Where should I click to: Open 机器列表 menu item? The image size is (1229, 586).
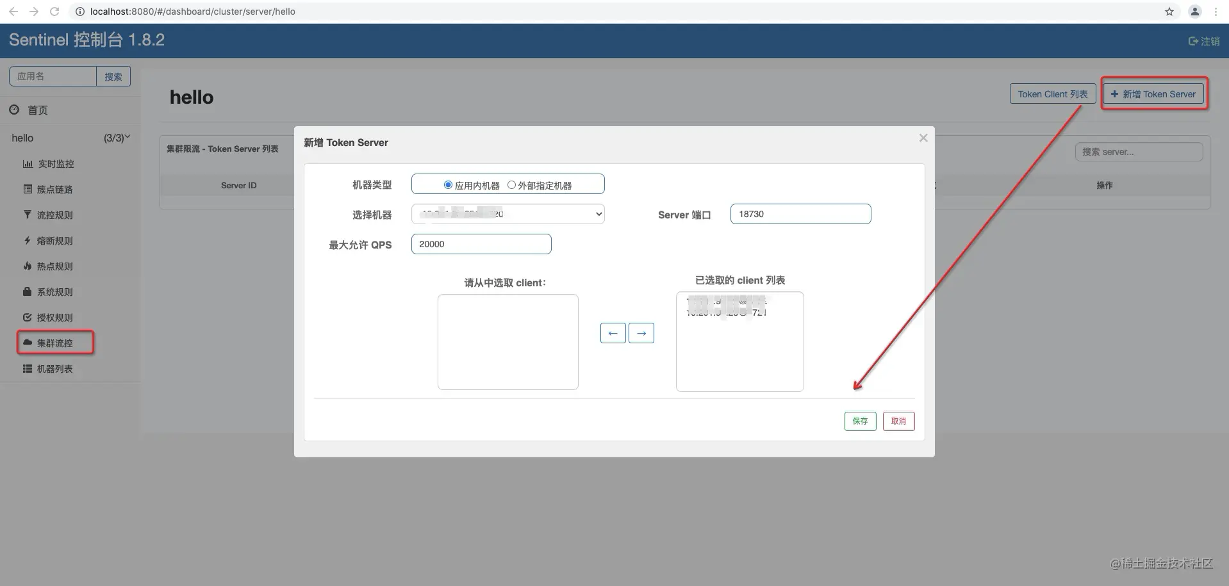click(x=48, y=369)
